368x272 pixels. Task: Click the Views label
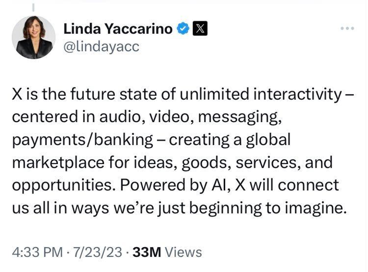pyautogui.click(x=183, y=252)
